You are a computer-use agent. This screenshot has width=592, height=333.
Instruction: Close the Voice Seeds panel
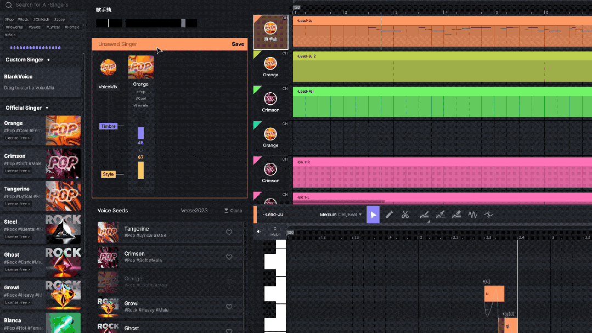click(233, 211)
